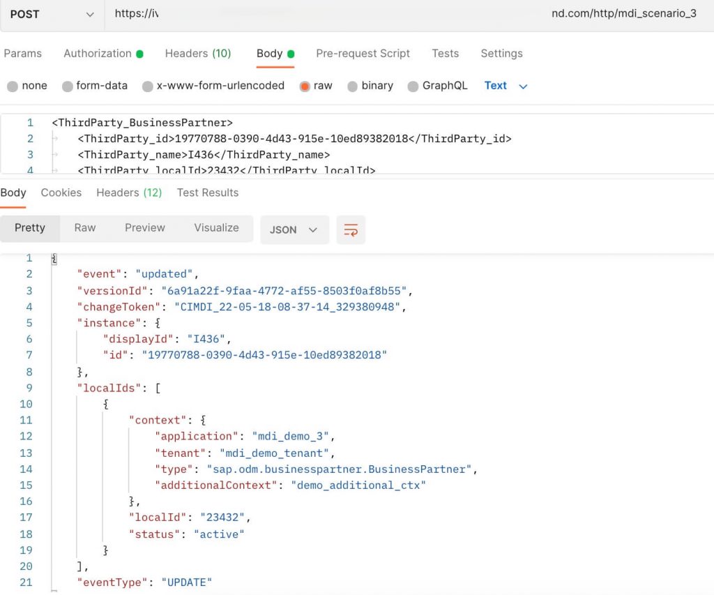Open the Authorization tab
The width and height of the screenshot is (714, 595).
(103, 53)
